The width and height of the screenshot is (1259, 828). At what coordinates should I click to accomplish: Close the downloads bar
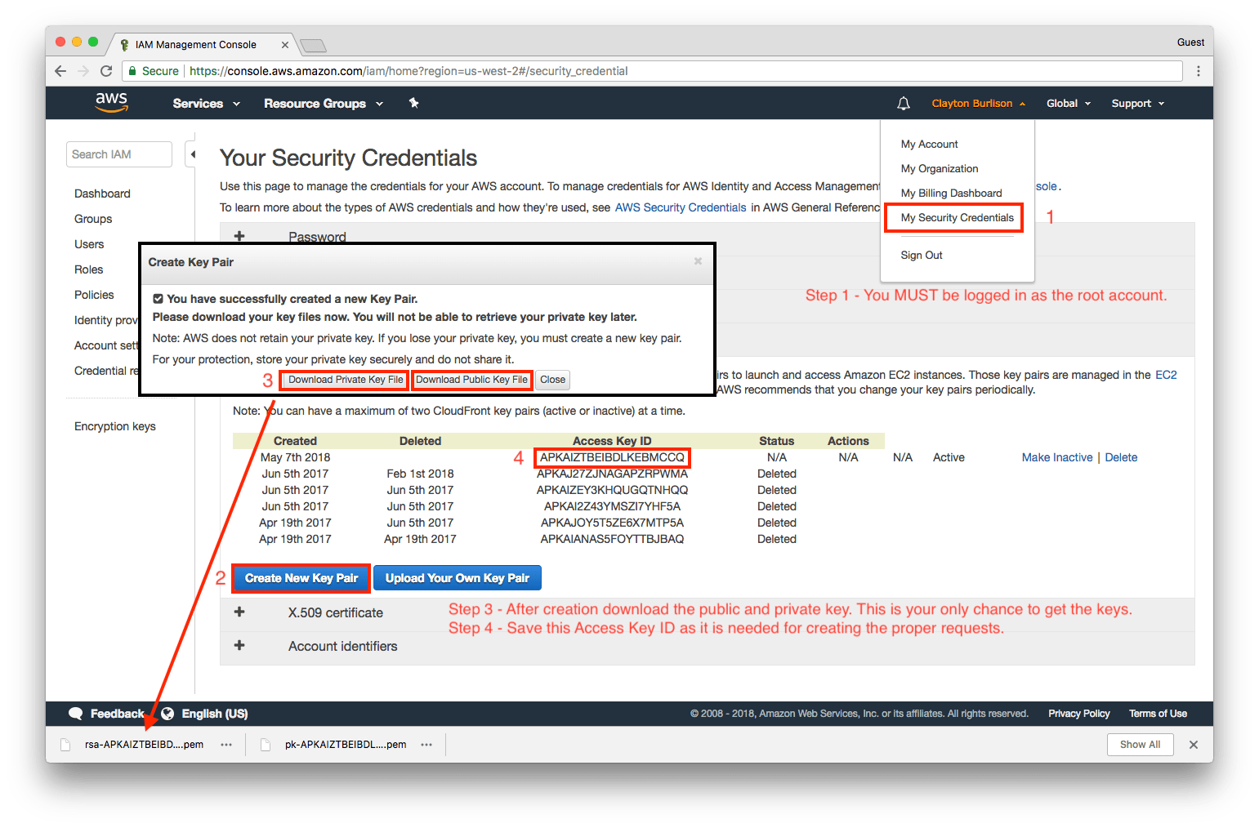pos(1194,745)
